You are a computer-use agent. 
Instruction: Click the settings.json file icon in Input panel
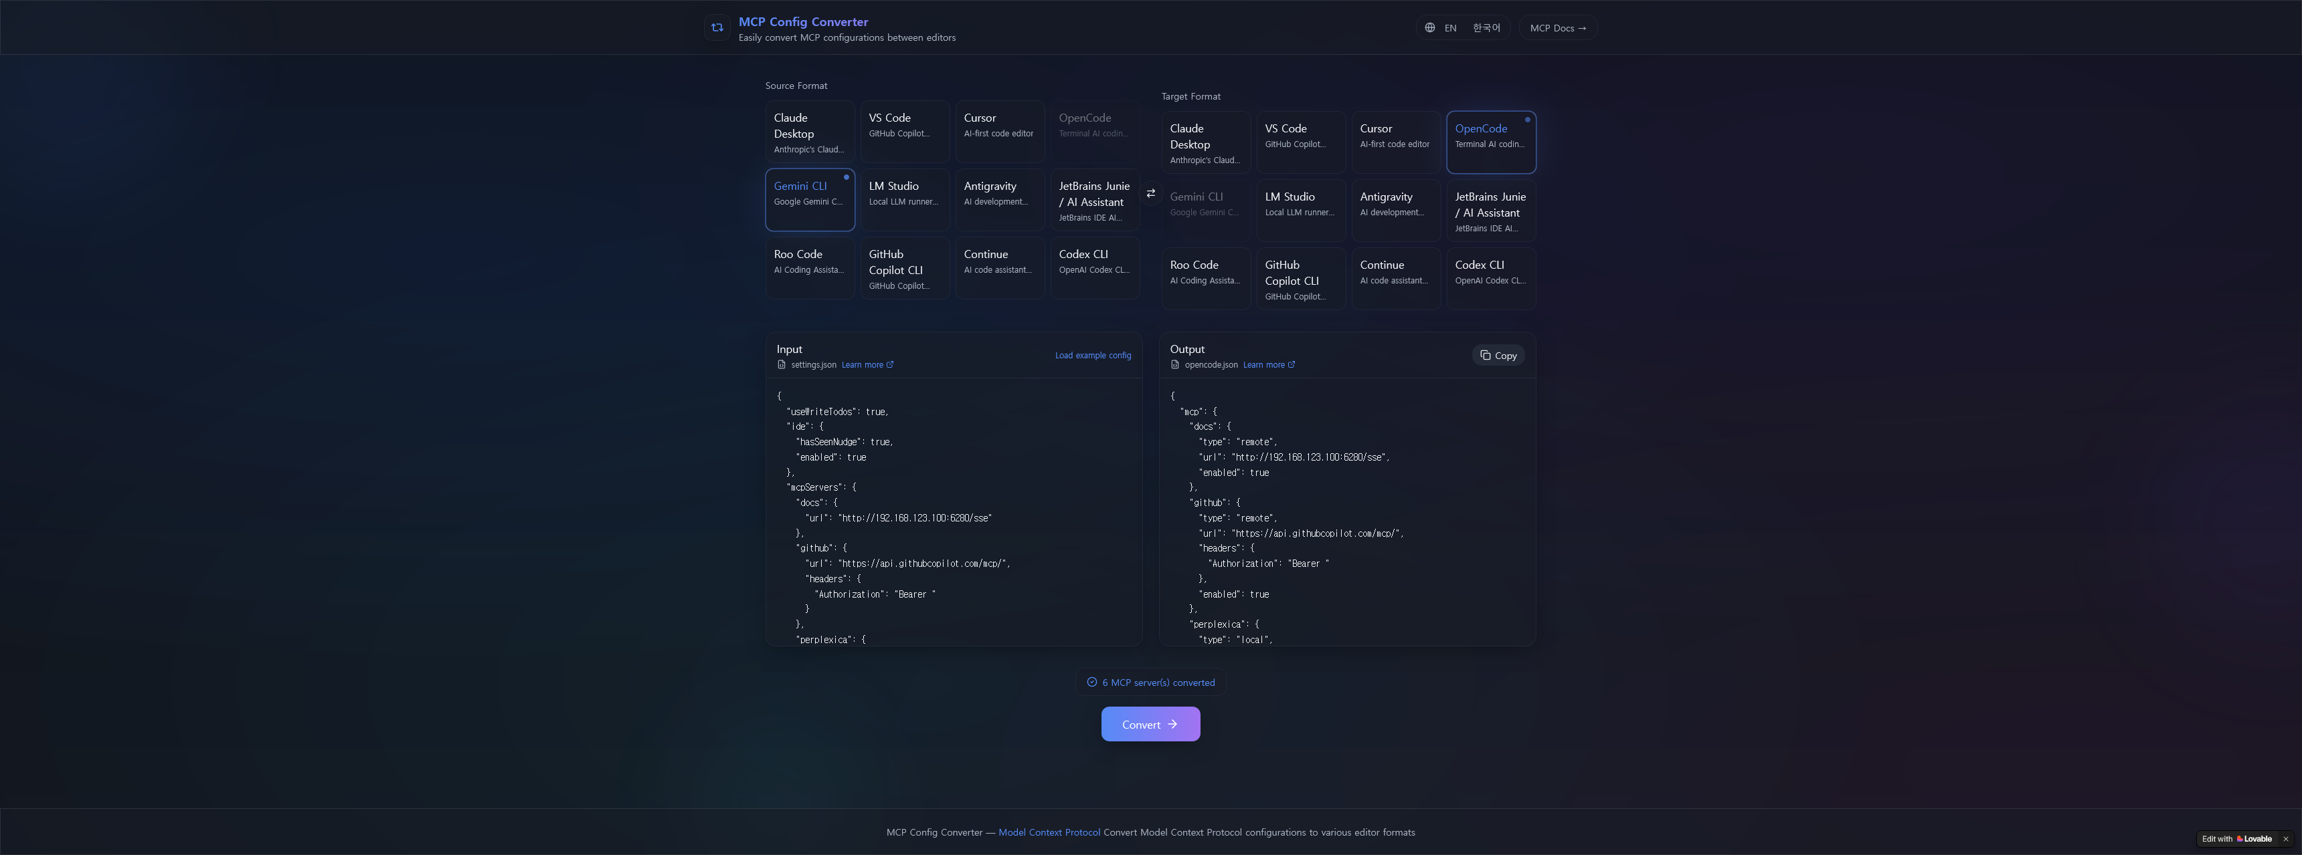tap(783, 365)
